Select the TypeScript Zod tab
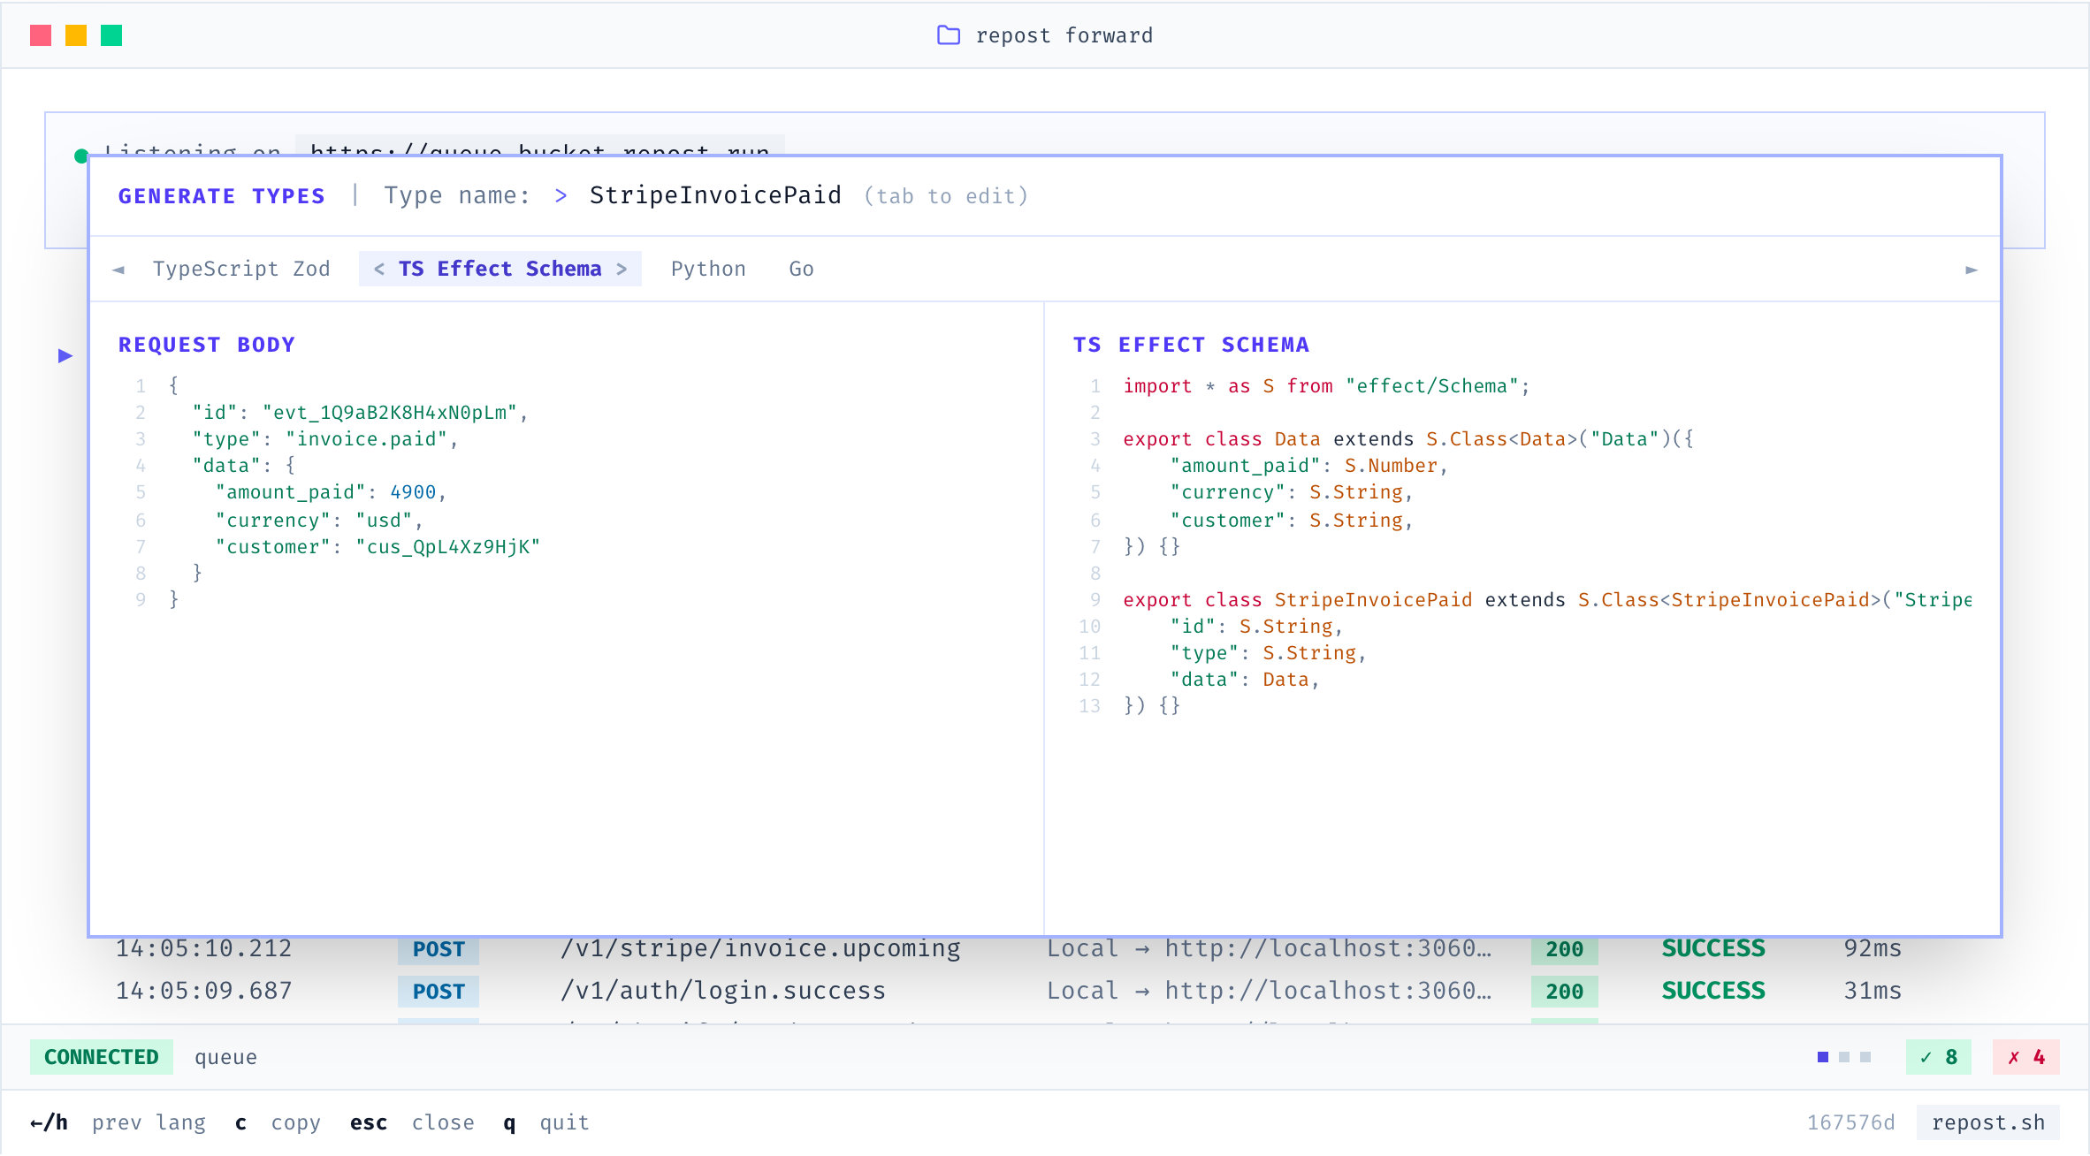The width and height of the screenshot is (2090, 1156). tap(241, 269)
